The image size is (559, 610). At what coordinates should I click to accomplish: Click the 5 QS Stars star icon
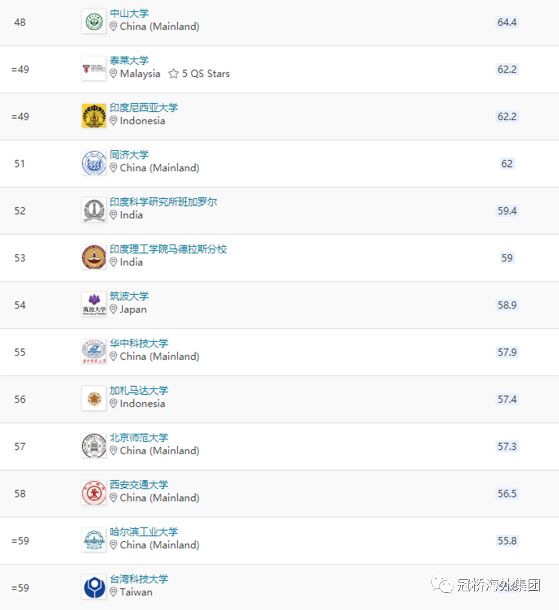(173, 74)
